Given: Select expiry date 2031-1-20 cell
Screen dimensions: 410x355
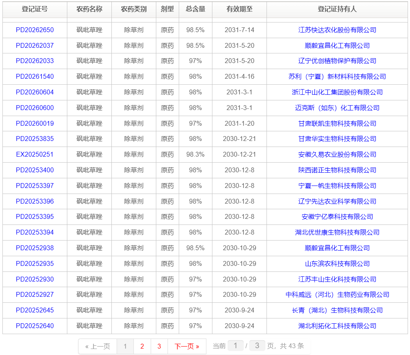Looking at the screenshot, I should click(x=240, y=123).
